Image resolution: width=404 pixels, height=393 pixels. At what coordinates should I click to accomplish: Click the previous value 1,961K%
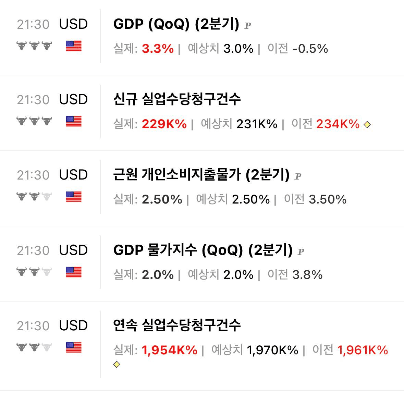[x=363, y=350]
